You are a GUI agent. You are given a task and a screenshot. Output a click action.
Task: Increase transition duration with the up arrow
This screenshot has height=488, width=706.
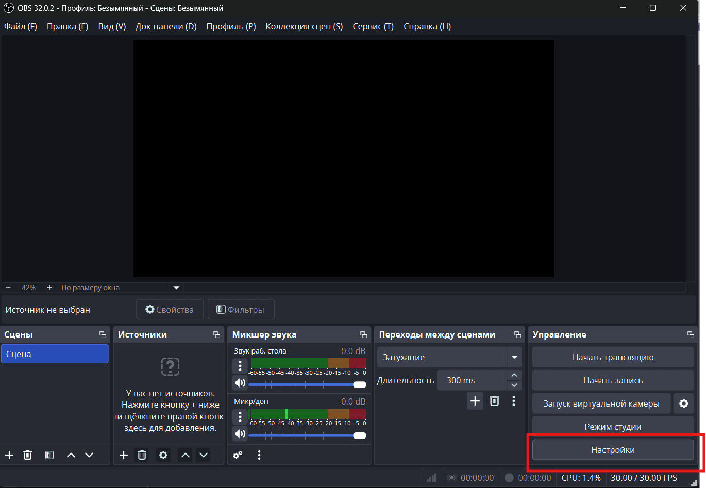[514, 375]
